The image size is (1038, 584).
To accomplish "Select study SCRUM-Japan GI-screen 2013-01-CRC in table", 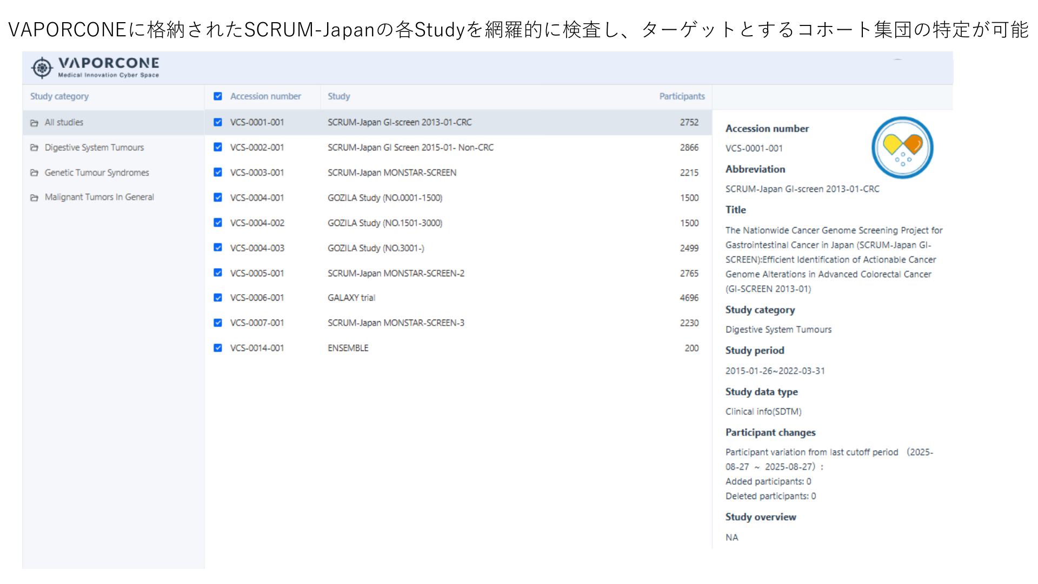I will pyautogui.click(x=400, y=122).
